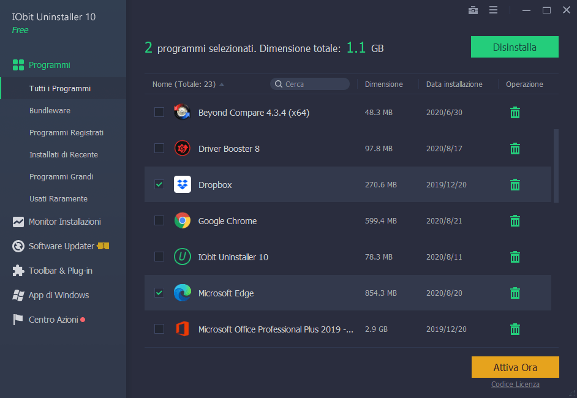The width and height of the screenshot is (577, 398).
Task: Click the Beyond Compare 4.3.4 (x64) name
Action: tap(254, 113)
